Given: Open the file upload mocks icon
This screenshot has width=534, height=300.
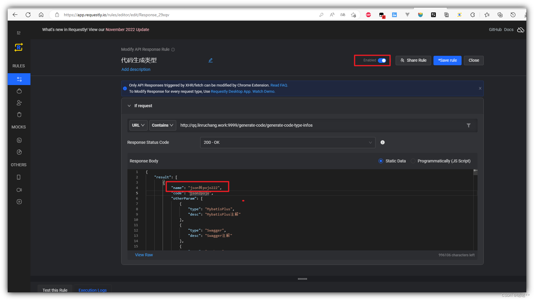Looking at the screenshot, I should point(19,152).
